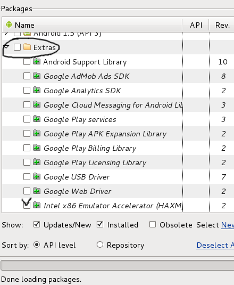Viewport: 234px width, 285px height.
Task: Select the Google Play Billing Library text
Action: (90, 148)
